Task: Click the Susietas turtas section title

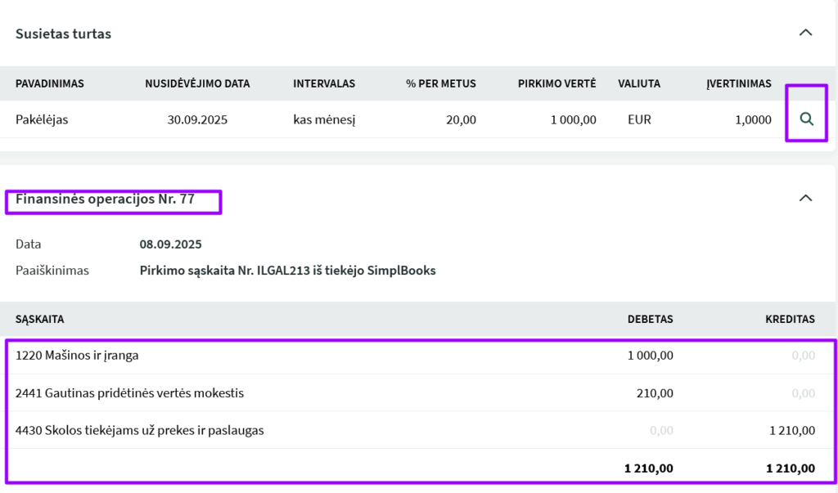Action: pos(63,34)
